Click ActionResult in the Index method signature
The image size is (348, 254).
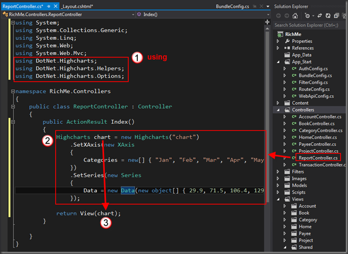(x=87, y=122)
